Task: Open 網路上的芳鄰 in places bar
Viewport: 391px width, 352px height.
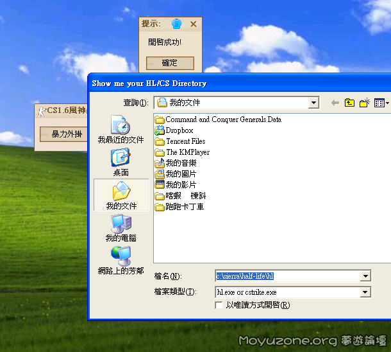Action: click(121, 261)
